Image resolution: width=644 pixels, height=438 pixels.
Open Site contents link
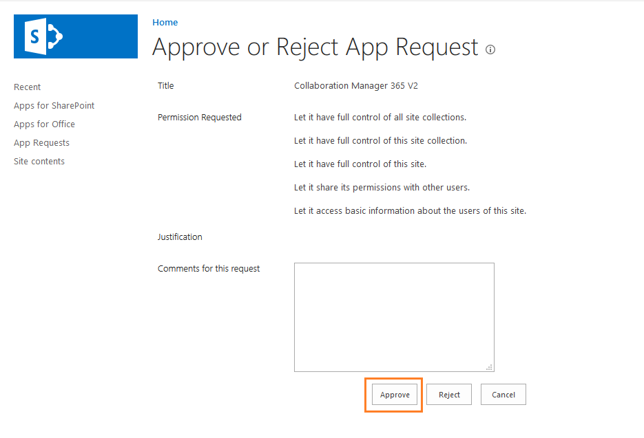click(x=39, y=161)
